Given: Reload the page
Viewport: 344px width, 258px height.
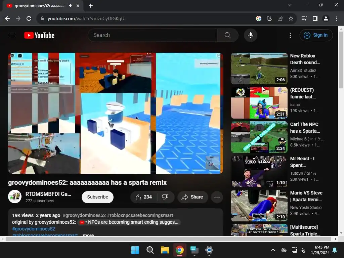Looking at the screenshot, I should pyautogui.click(x=29, y=19).
